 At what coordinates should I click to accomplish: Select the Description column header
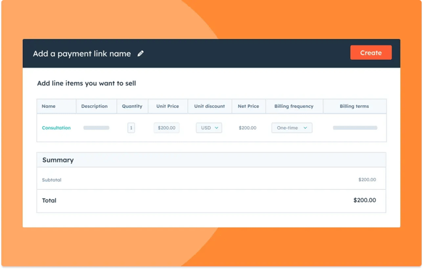[x=94, y=107]
